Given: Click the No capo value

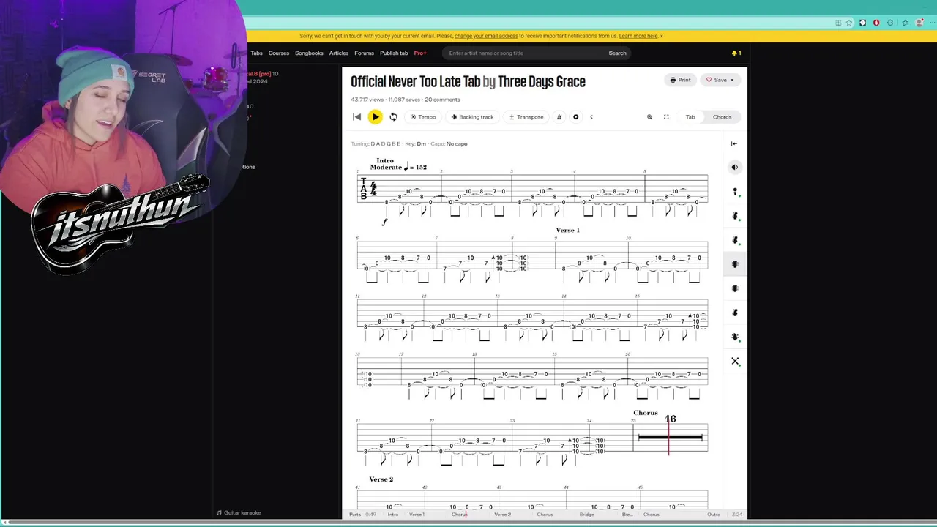Looking at the screenshot, I should pyautogui.click(x=457, y=143).
